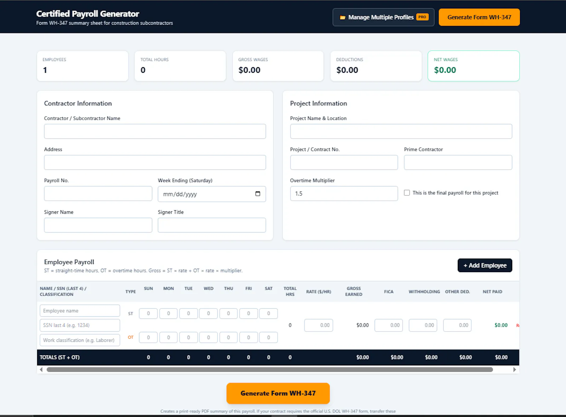Click the Total Hours summary card
The image size is (566, 417).
(180, 66)
